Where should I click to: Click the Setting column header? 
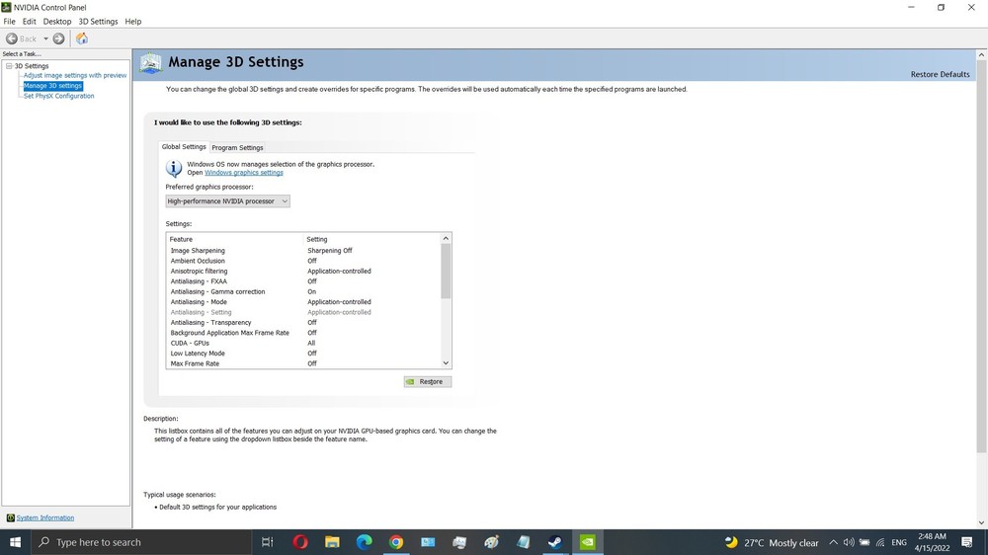371,239
